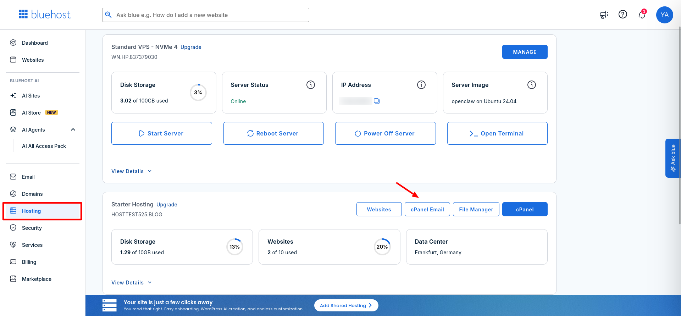Screen dimensions: 681x316
Task: Go to Domains in sidebar
Action: [43, 194]
